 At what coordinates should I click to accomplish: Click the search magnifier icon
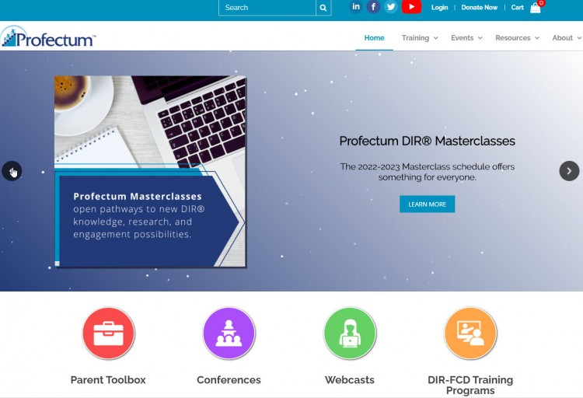click(x=323, y=8)
